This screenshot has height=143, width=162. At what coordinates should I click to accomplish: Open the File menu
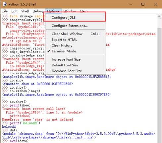coord(5,11)
